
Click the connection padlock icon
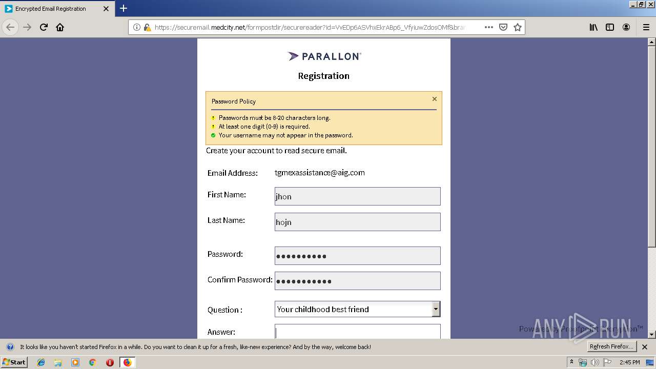click(x=147, y=27)
